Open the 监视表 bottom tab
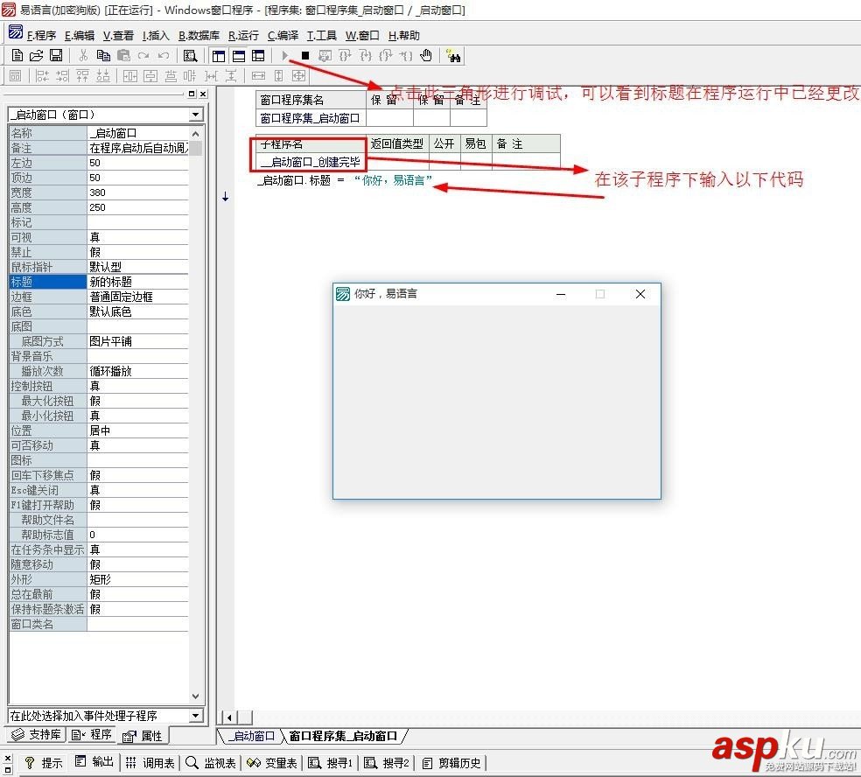Screen dimensions: 861x777 pyautogui.click(x=211, y=763)
